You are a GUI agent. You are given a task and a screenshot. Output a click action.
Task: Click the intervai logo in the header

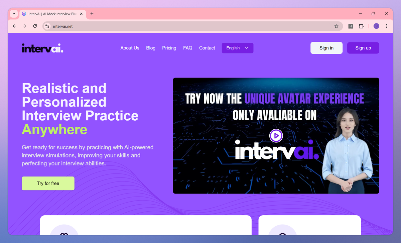42,48
